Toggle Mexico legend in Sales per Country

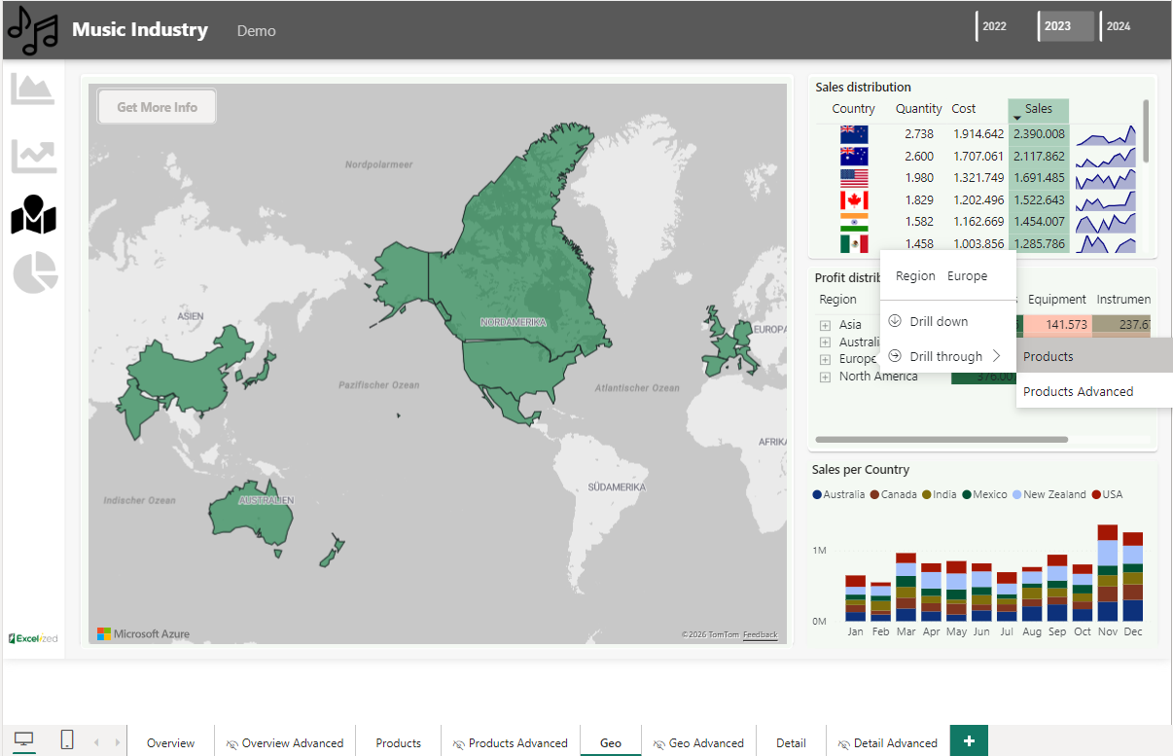(x=984, y=494)
